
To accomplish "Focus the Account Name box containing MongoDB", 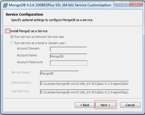I will tap(68, 56).
